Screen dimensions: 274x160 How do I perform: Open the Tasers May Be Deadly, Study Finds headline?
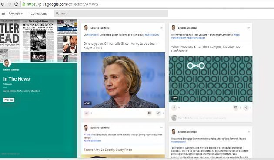click(x=108, y=150)
